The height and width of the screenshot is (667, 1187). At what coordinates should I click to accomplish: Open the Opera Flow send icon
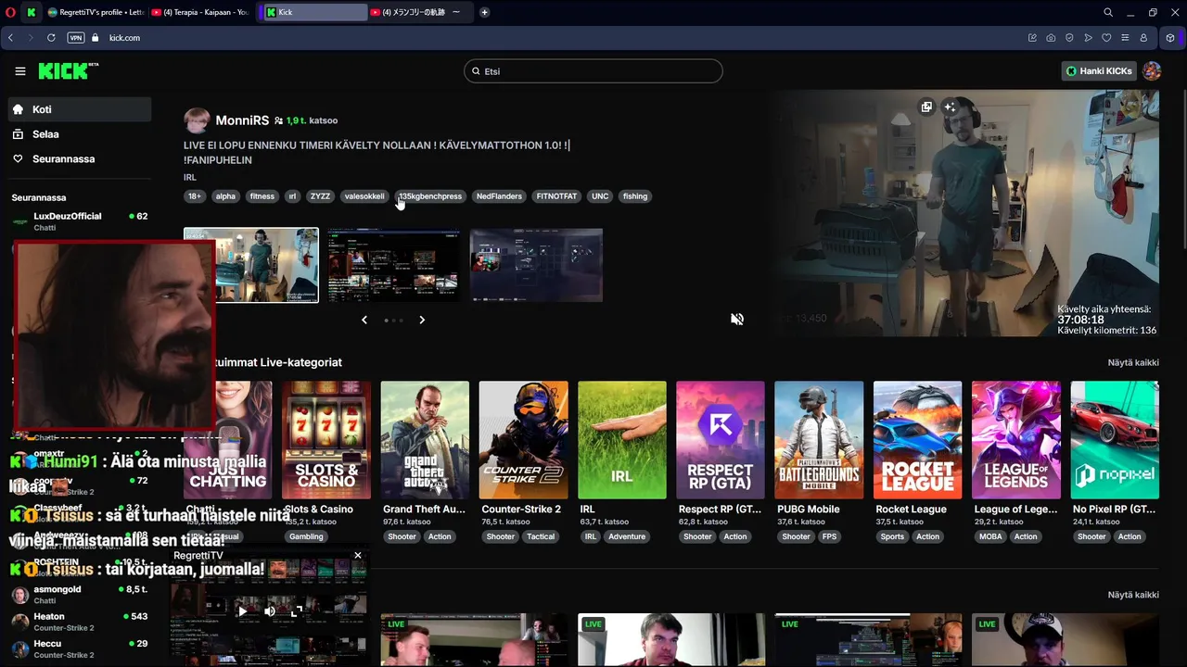[1088, 38]
